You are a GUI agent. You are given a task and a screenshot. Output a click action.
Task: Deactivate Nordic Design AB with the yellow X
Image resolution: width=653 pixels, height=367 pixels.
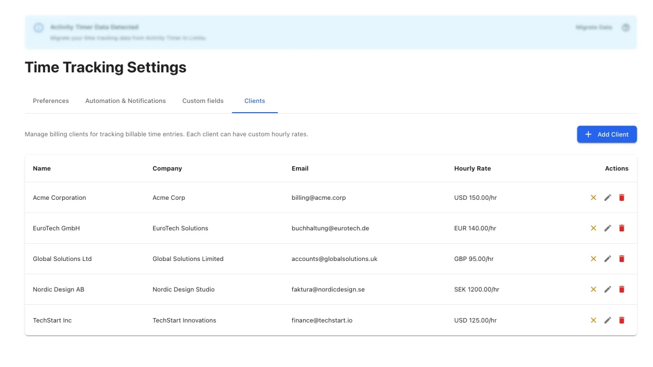click(593, 289)
